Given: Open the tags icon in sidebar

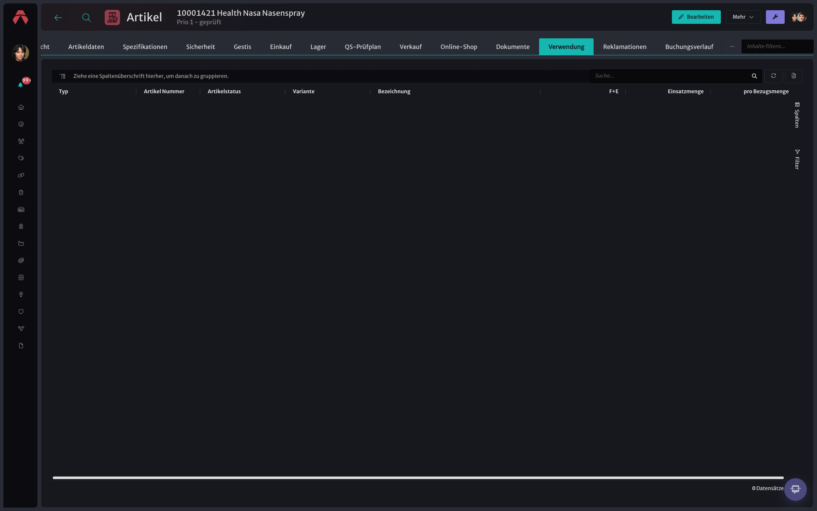Looking at the screenshot, I should (x=21, y=158).
